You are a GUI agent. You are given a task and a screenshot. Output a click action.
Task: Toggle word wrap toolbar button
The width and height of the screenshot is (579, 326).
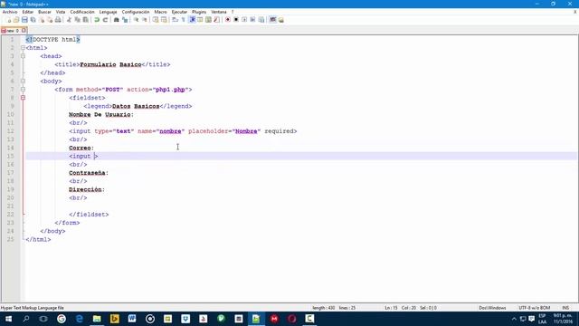click(x=175, y=20)
